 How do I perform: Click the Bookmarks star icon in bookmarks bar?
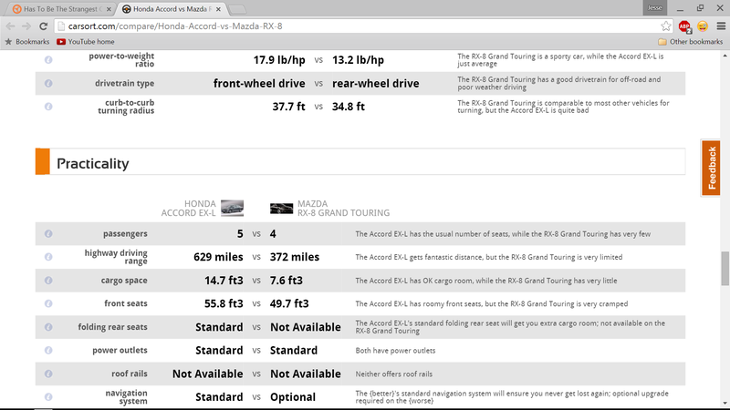(x=8, y=42)
